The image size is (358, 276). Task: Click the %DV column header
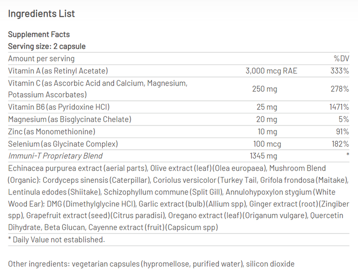341,59
